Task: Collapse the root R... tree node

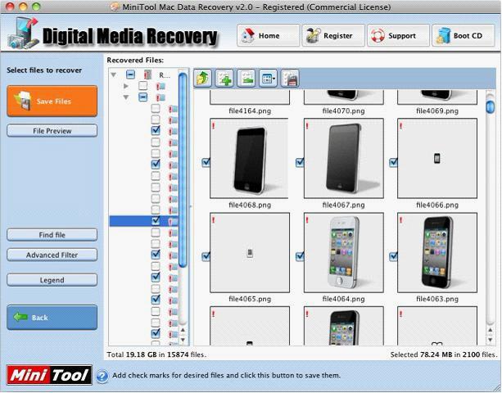Action: click(113, 75)
